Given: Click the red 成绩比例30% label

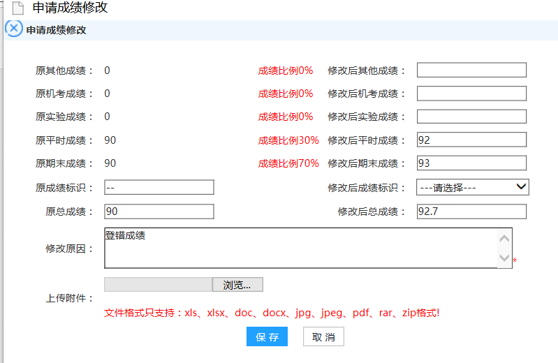Looking at the screenshot, I should 288,140.
